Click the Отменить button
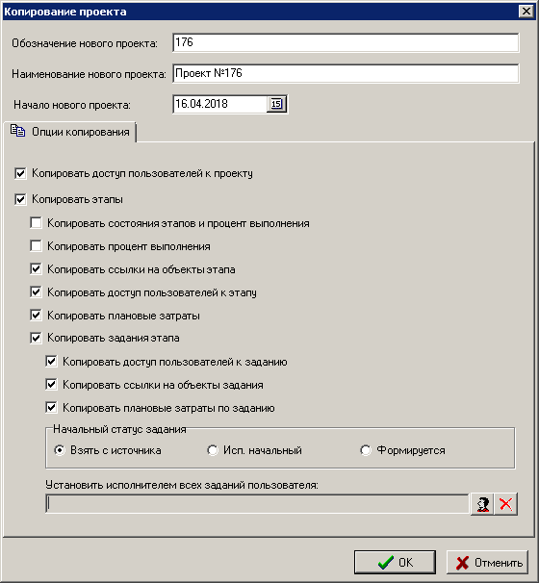Image resolution: width=539 pixels, height=583 pixels. (488, 562)
